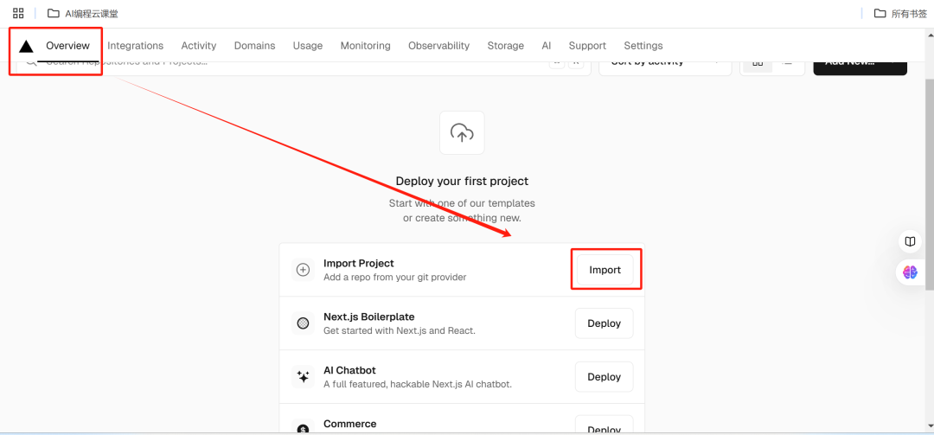Viewport: 934px width, 435px height.
Task: Open the AI编程云课堂 bookmark folder
Action: [83, 13]
